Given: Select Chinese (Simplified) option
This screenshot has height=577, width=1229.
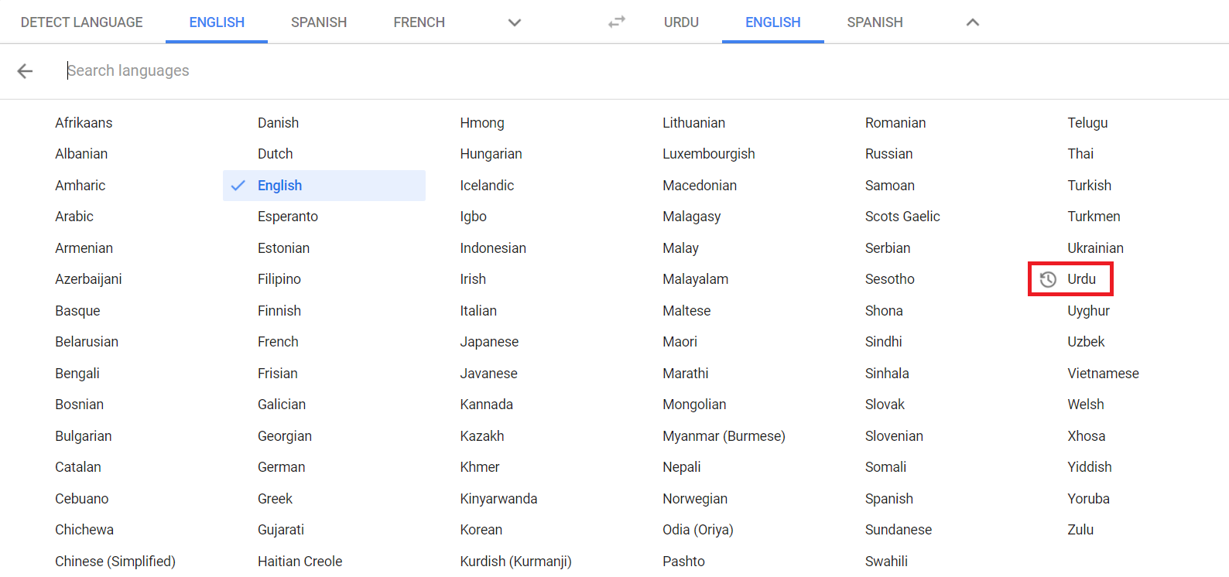Looking at the screenshot, I should click(x=115, y=561).
